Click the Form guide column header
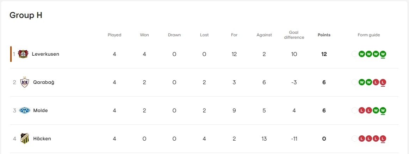The height and width of the screenshot is (154, 409). [368, 35]
